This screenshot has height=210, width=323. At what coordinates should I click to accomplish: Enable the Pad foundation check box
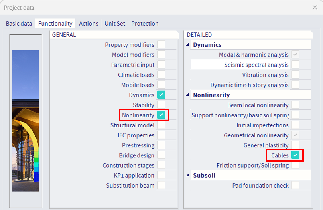click(x=295, y=185)
